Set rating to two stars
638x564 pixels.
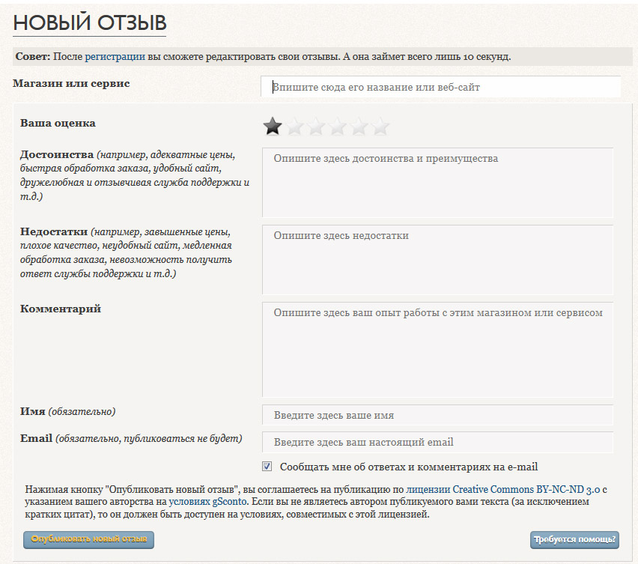point(295,127)
